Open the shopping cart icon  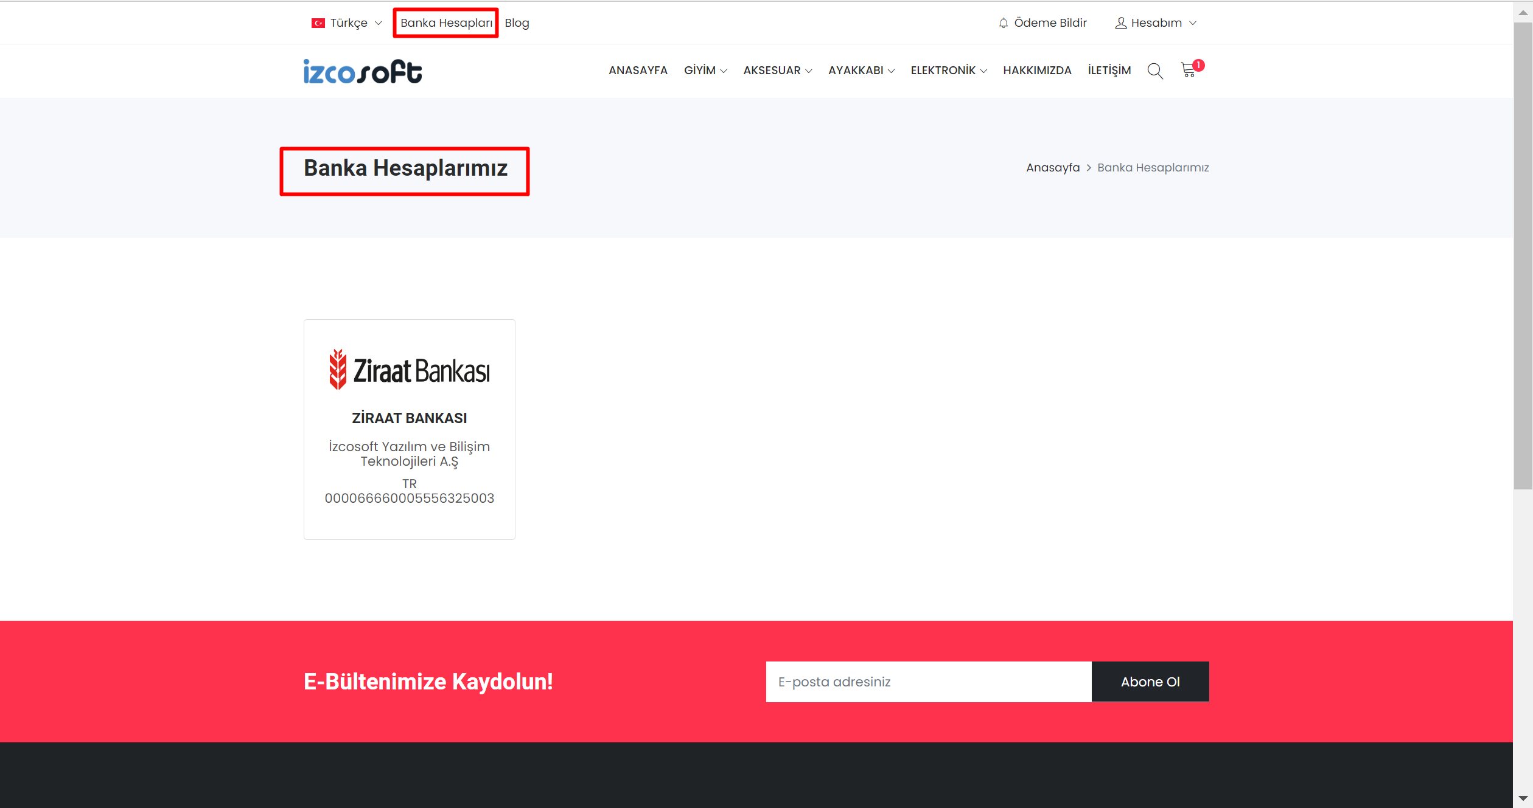pos(1189,70)
